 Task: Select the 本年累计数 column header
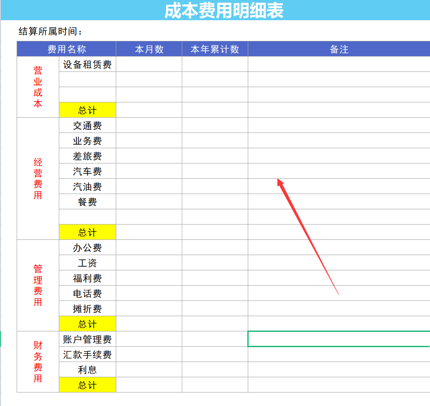(x=215, y=49)
